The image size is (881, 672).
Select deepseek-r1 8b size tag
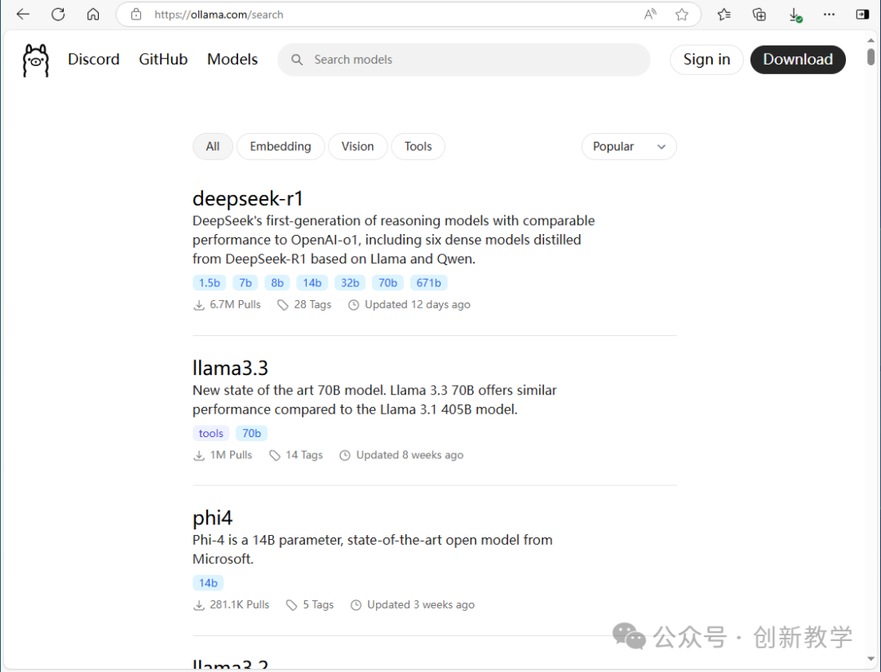tap(277, 283)
